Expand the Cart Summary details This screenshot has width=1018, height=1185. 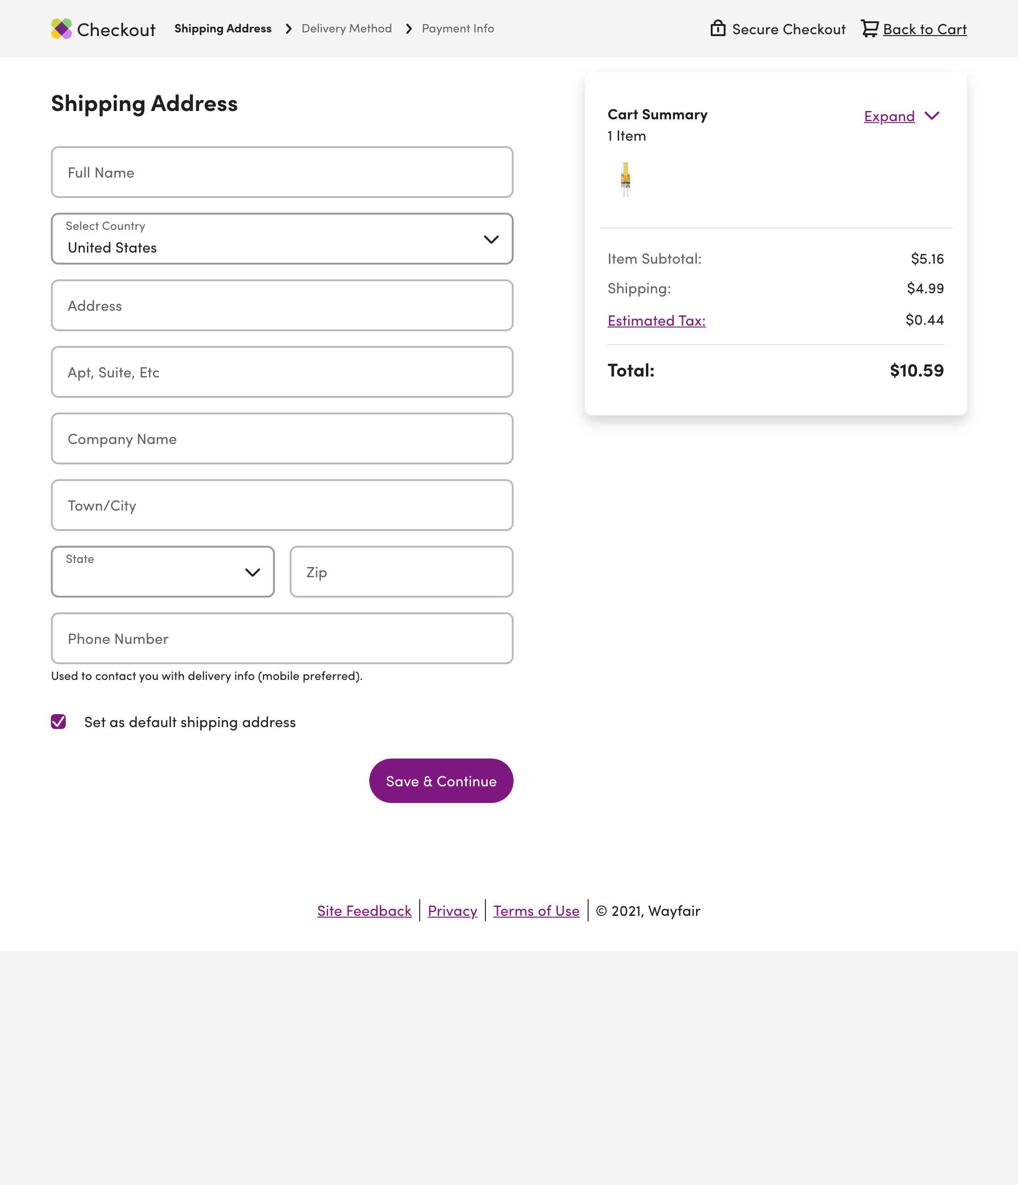coord(889,116)
